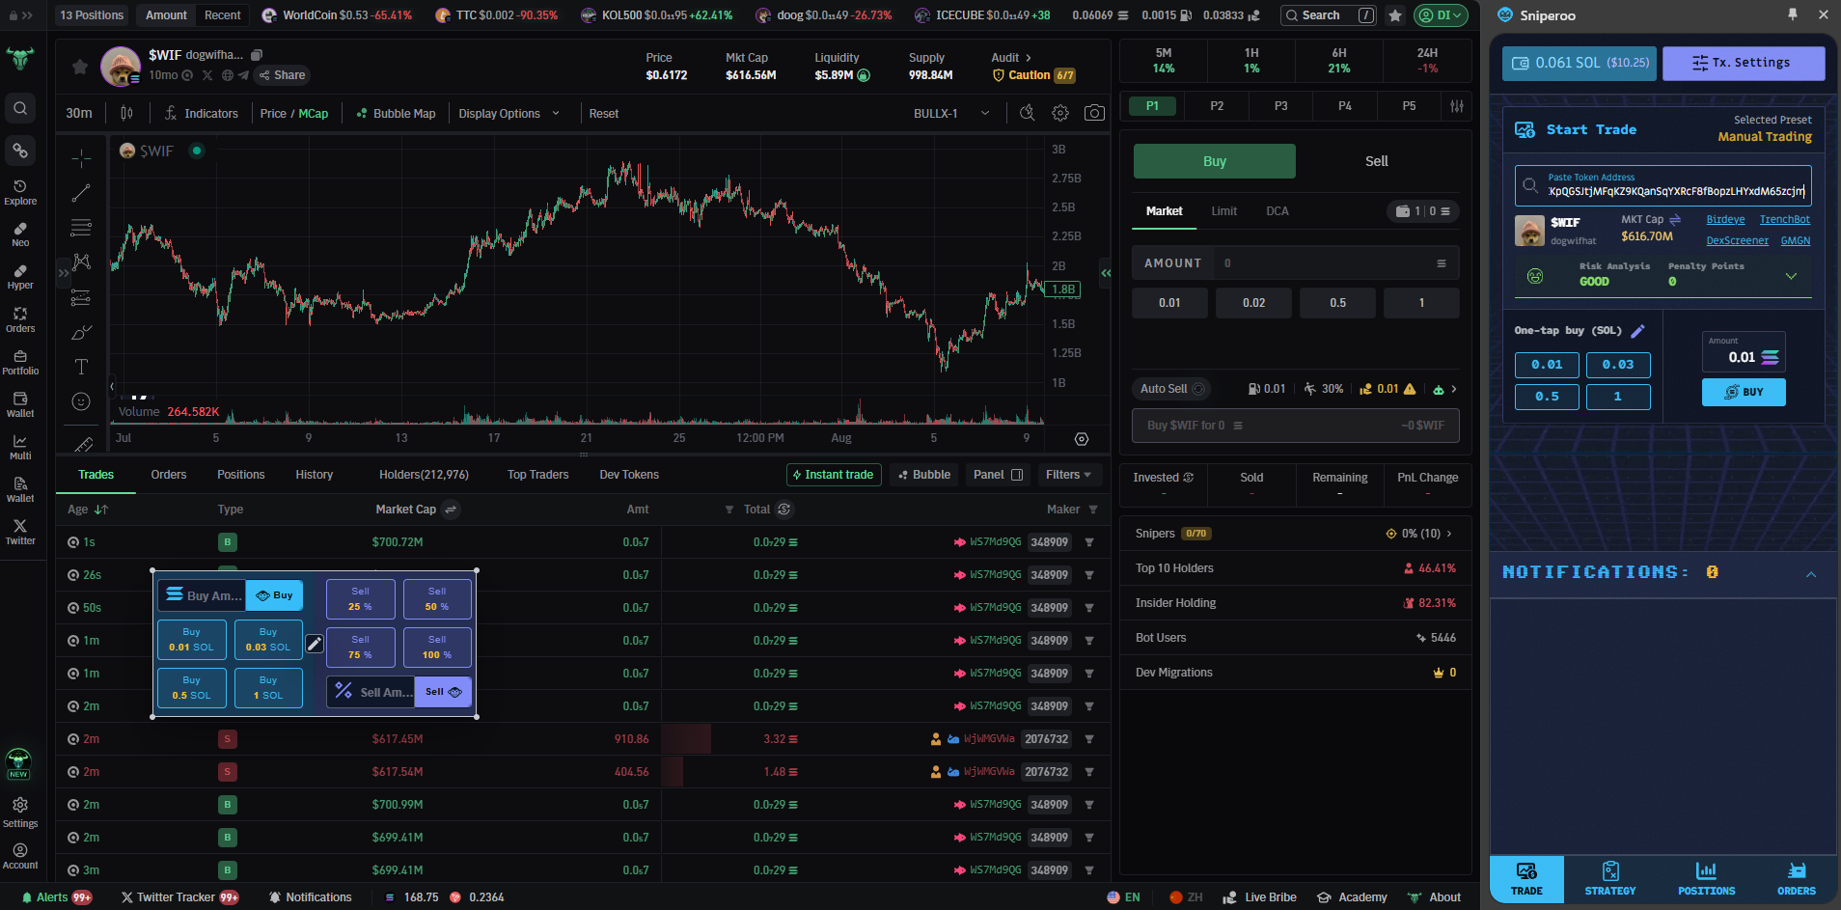Expand the Display Options dropdown
This screenshot has height=910, width=1841.
click(508, 113)
